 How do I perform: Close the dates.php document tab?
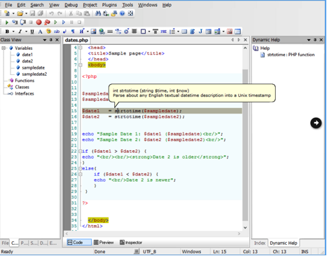coord(245,40)
